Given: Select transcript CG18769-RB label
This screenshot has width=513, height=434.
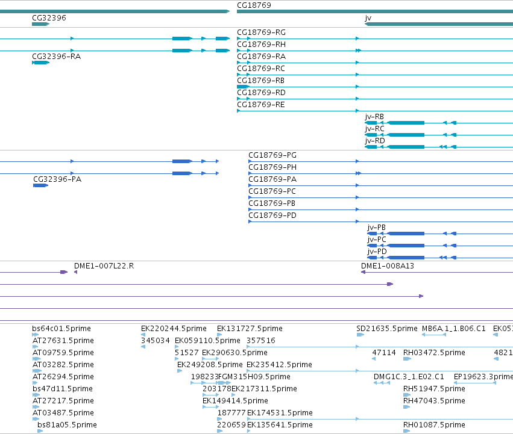Looking at the screenshot, I should [x=260, y=81].
